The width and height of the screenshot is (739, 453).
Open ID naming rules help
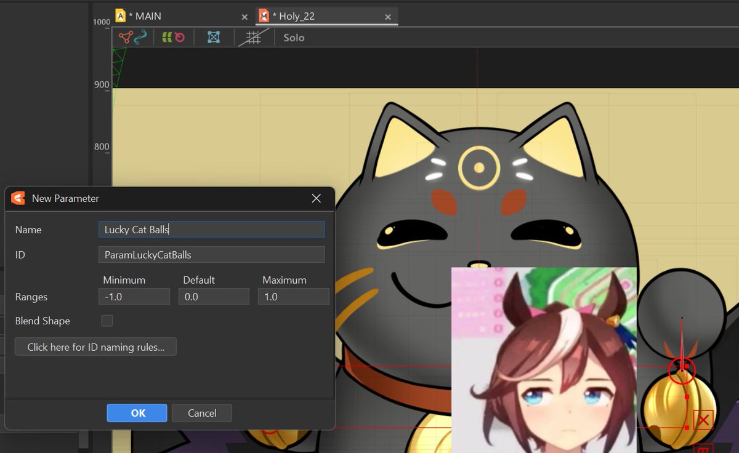click(x=95, y=347)
